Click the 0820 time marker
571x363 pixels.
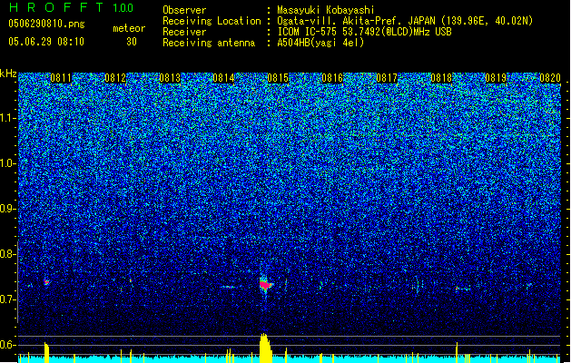[x=550, y=78]
